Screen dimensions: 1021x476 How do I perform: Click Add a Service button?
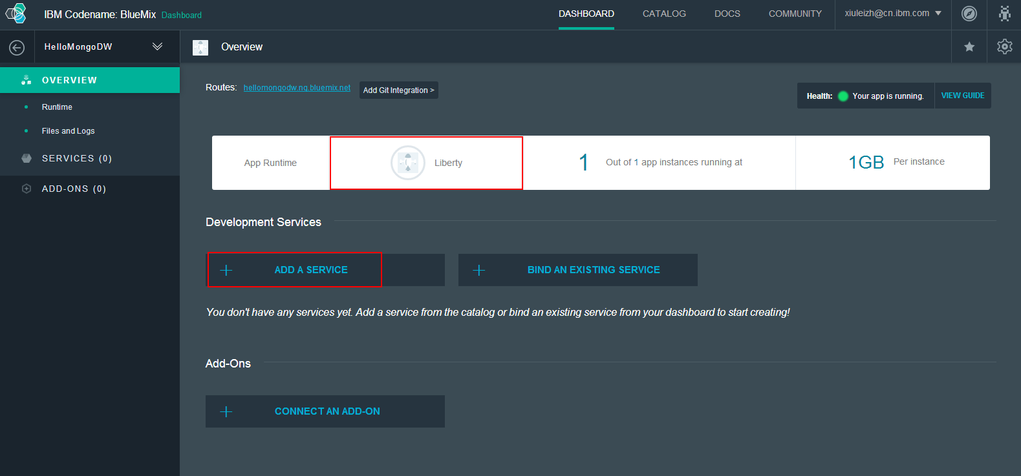325,270
